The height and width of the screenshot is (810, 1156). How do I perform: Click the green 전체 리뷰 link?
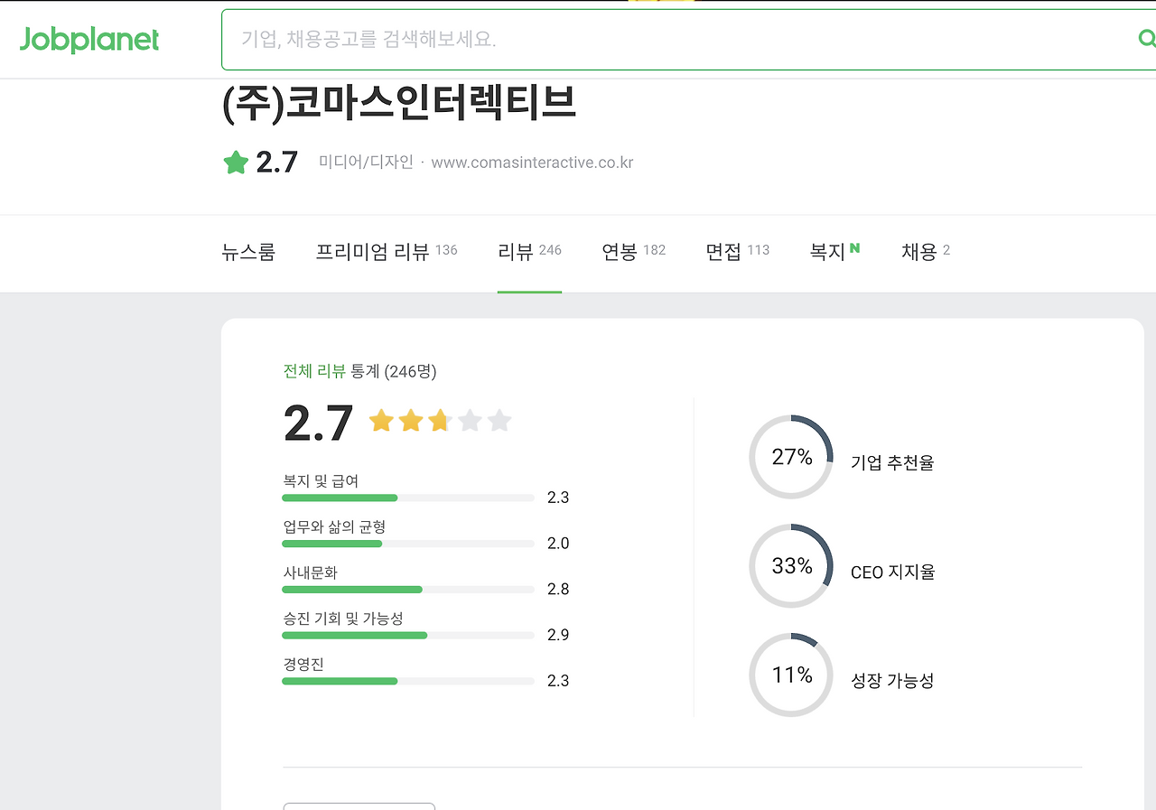313,371
